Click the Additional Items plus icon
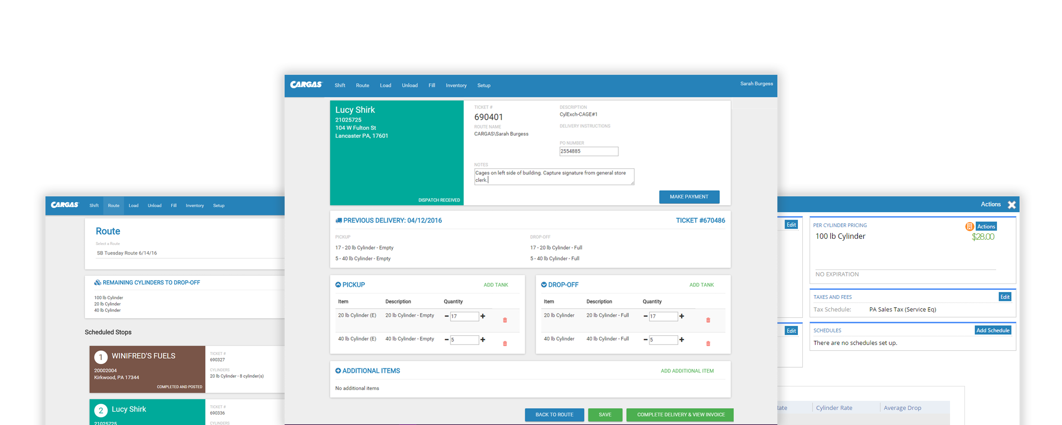 338,371
